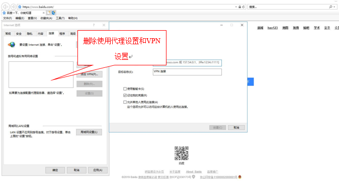Click the 目标名称 field containing VPN 连接
Viewport: 339px width, 181px height.
(187, 72)
